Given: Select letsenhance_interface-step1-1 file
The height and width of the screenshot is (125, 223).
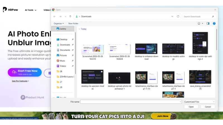Looking at the screenshot, I should pyautogui.click(x=173, y=80).
